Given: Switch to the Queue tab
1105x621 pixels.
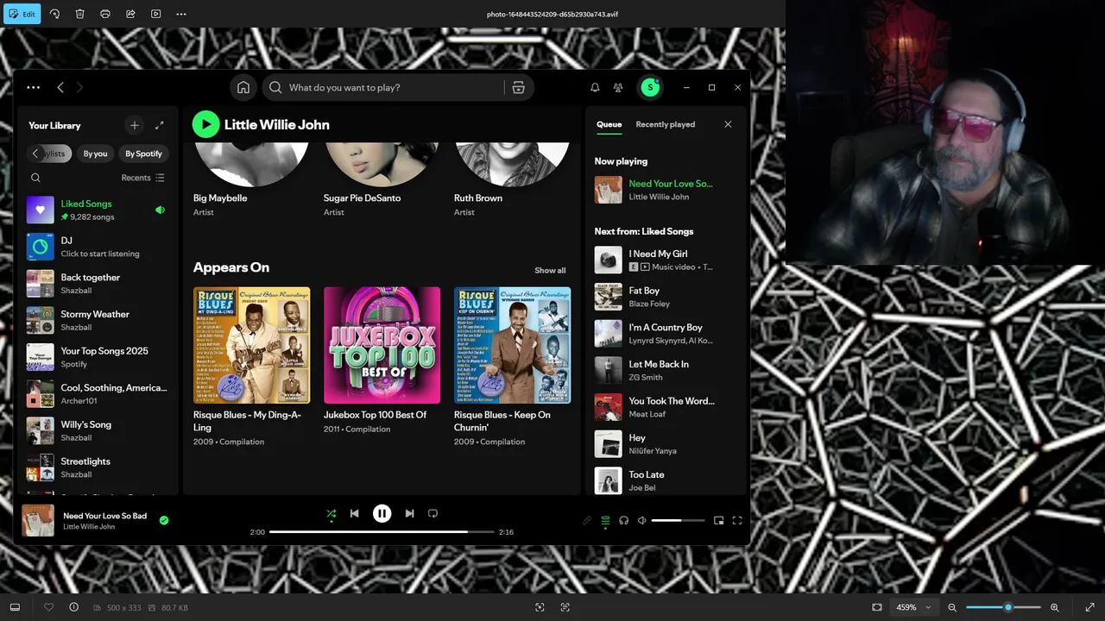Looking at the screenshot, I should point(609,124).
